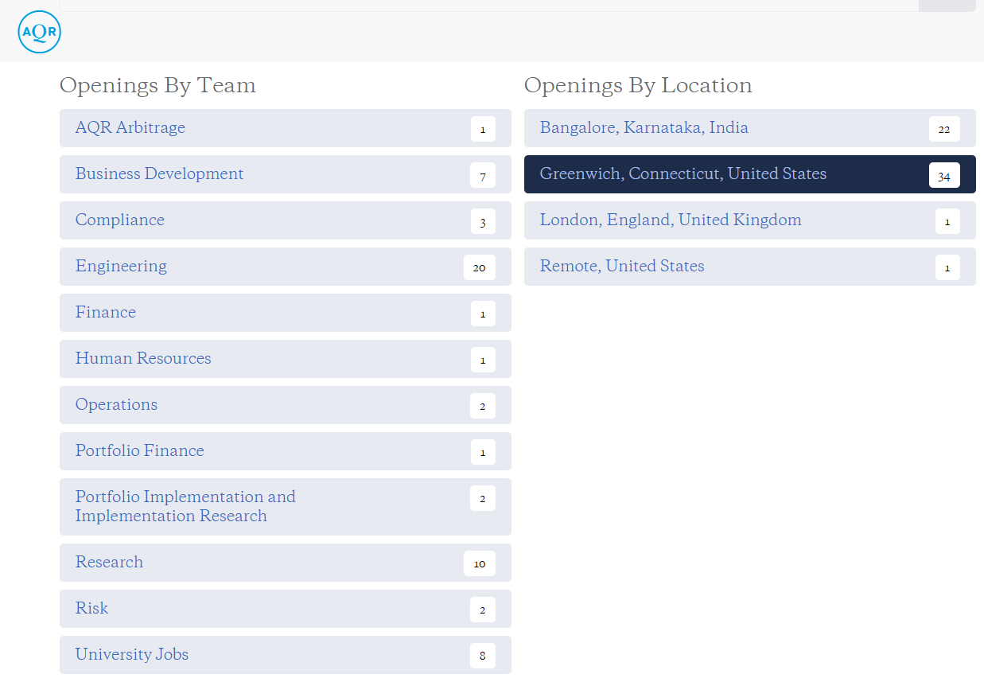Open Operations team jobs
The height and width of the screenshot is (678, 984).
click(x=116, y=405)
